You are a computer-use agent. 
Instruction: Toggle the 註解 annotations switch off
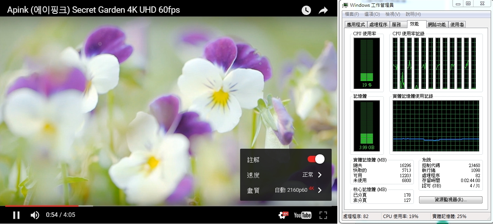[316, 159]
